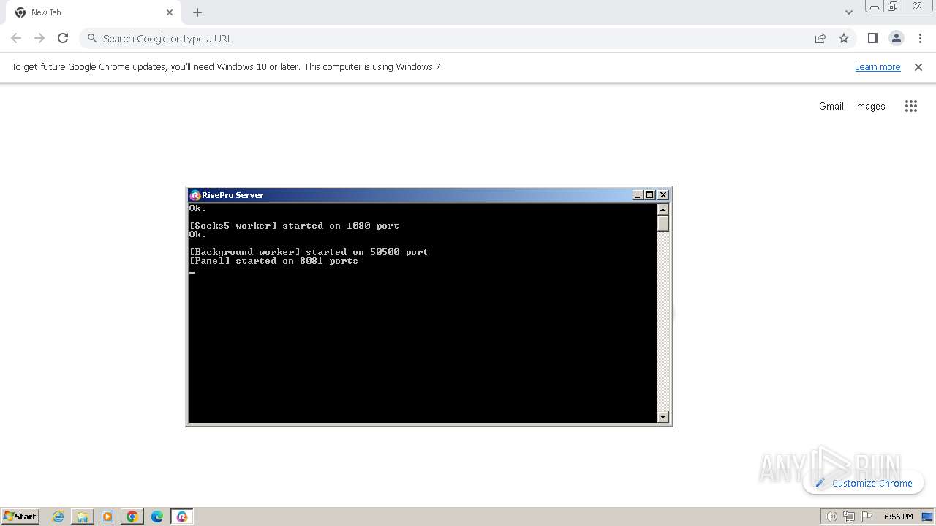The width and height of the screenshot is (936, 526).
Task: Open the Windows Start menu
Action: [20, 517]
